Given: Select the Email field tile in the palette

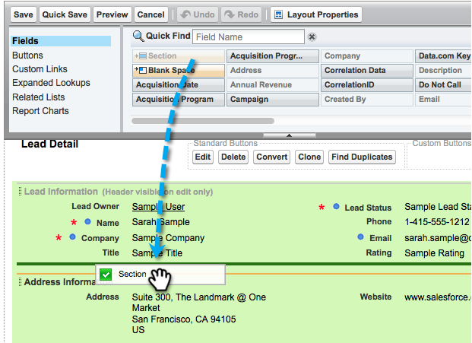Looking at the screenshot, I should (x=443, y=100).
